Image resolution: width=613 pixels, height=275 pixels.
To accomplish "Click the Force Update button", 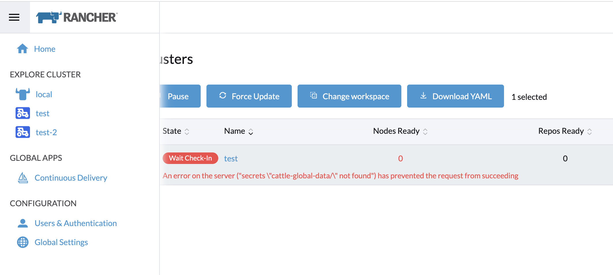I will (249, 96).
